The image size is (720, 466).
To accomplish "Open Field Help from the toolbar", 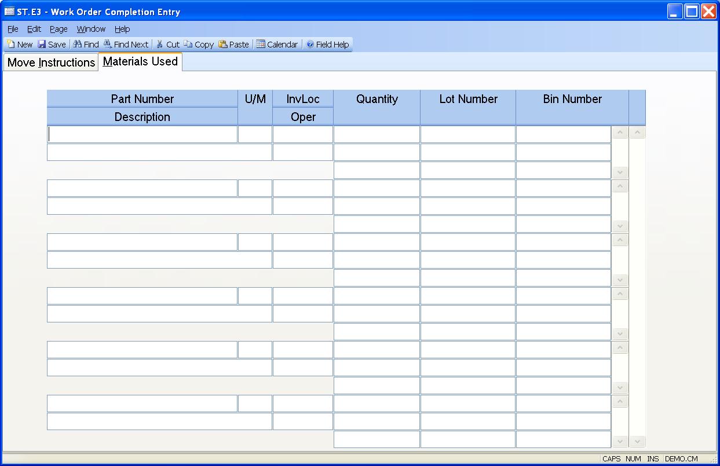I will (x=310, y=45).
